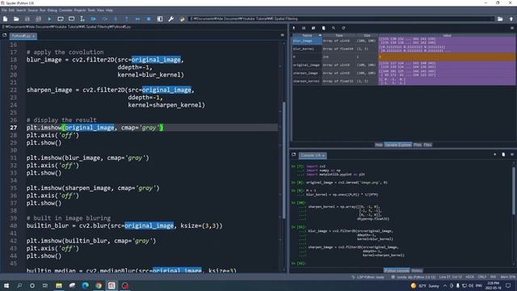Click the LSP Python ready status
Viewport: 517px width, 291px height.
click(368, 277)
